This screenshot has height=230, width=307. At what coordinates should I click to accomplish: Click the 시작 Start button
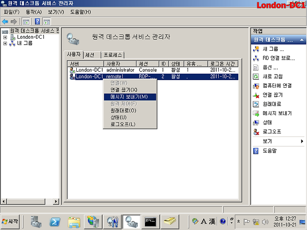[10, 221]
